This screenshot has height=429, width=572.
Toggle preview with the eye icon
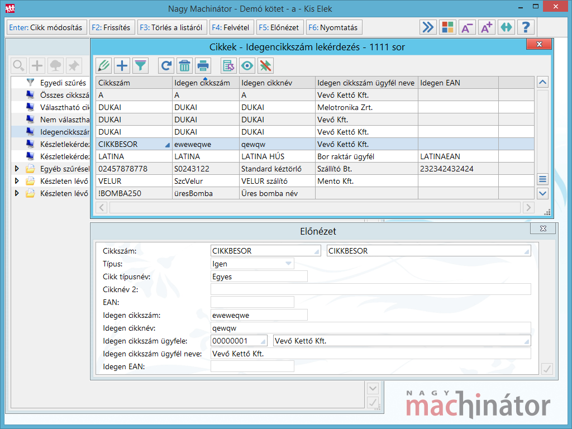click(247, 66)
